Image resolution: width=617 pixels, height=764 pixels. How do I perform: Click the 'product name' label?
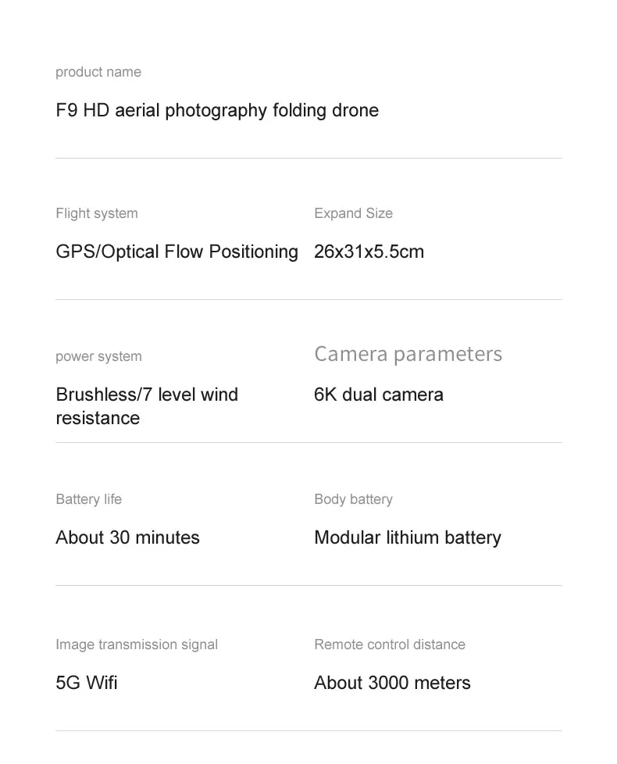point(98,72)
